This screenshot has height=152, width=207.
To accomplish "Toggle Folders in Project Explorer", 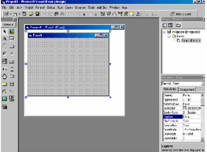I will tap(178, 25).
